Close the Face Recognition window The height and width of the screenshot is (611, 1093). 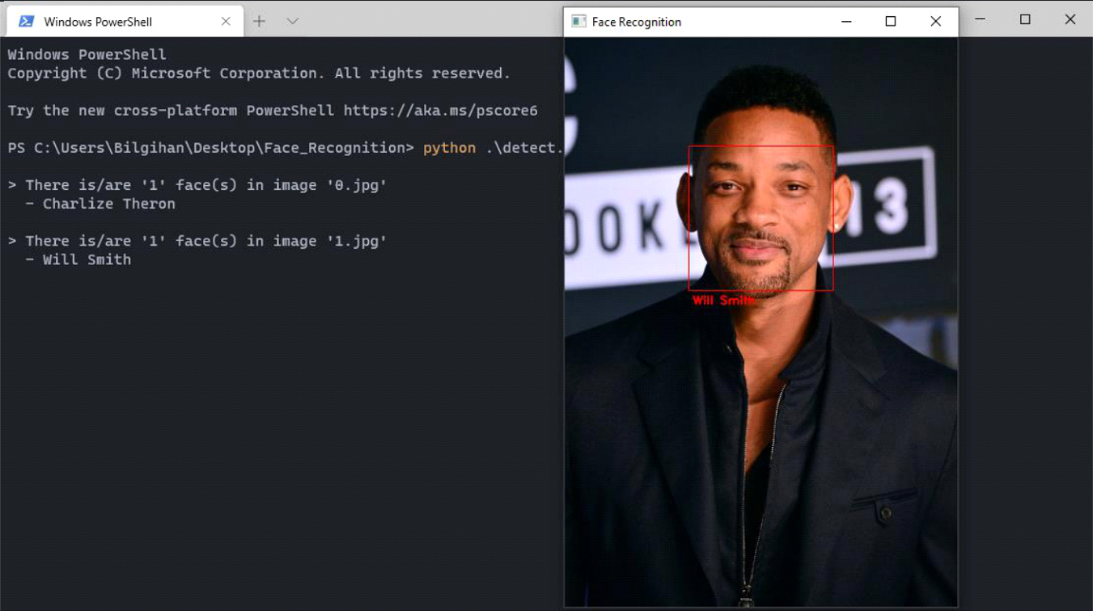935,22
